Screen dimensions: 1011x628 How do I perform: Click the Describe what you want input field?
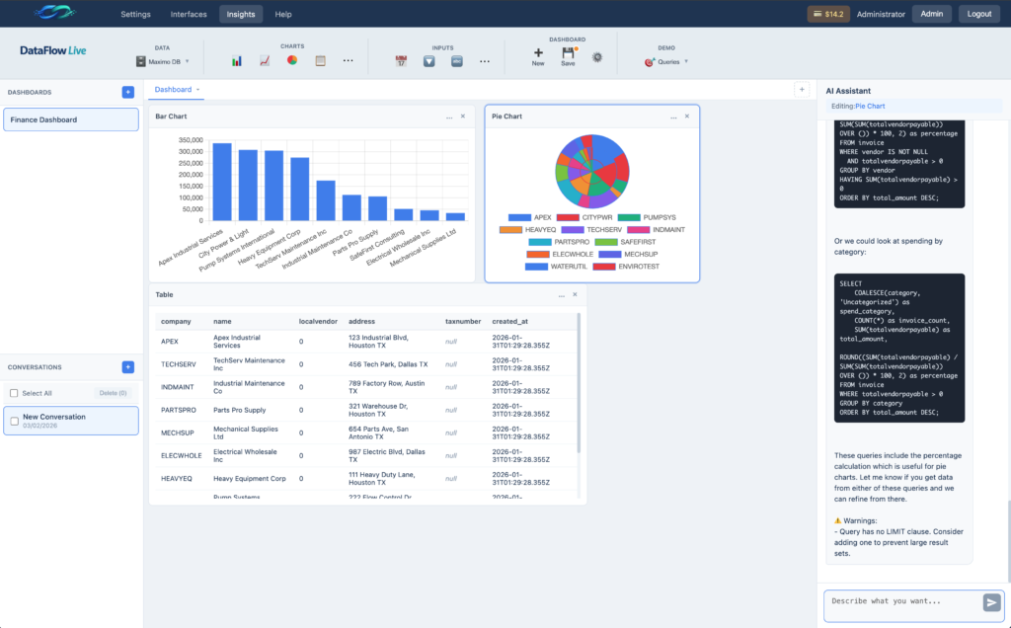click(x=903, y=603)
